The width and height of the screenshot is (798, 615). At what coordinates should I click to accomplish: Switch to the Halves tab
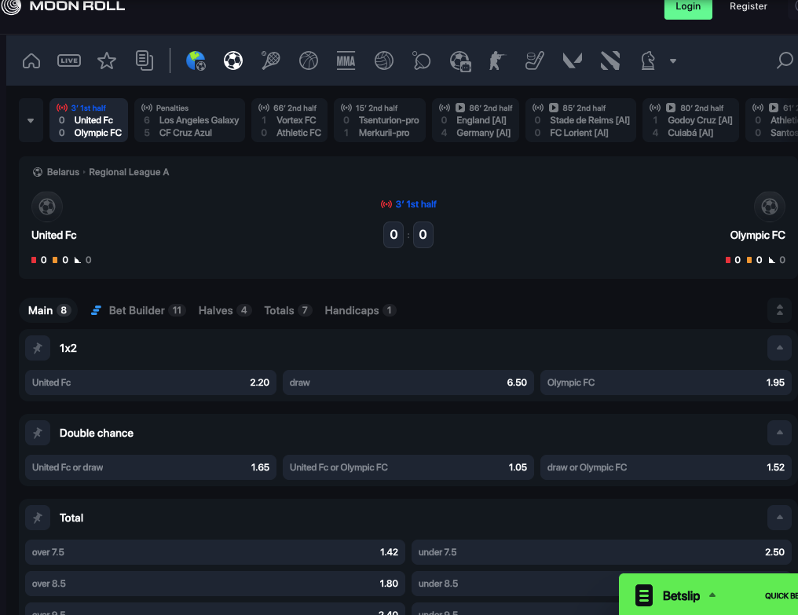pyautogui.click(x=225, y=310)
